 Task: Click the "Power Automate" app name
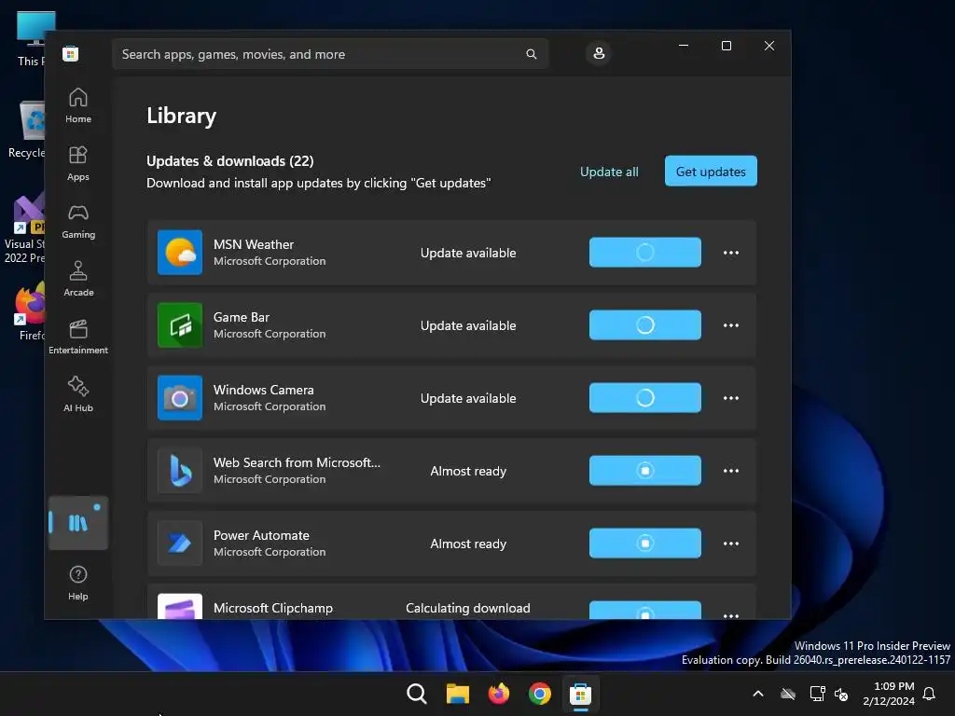(x=261, y=535)
